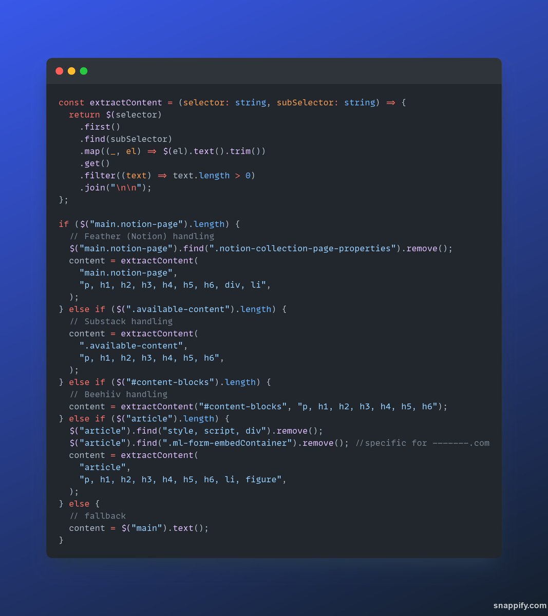Select the '// Feather (Notion) handling' comment
The height and width of the screenshot is (616, 548).
[x=142, y=236]
